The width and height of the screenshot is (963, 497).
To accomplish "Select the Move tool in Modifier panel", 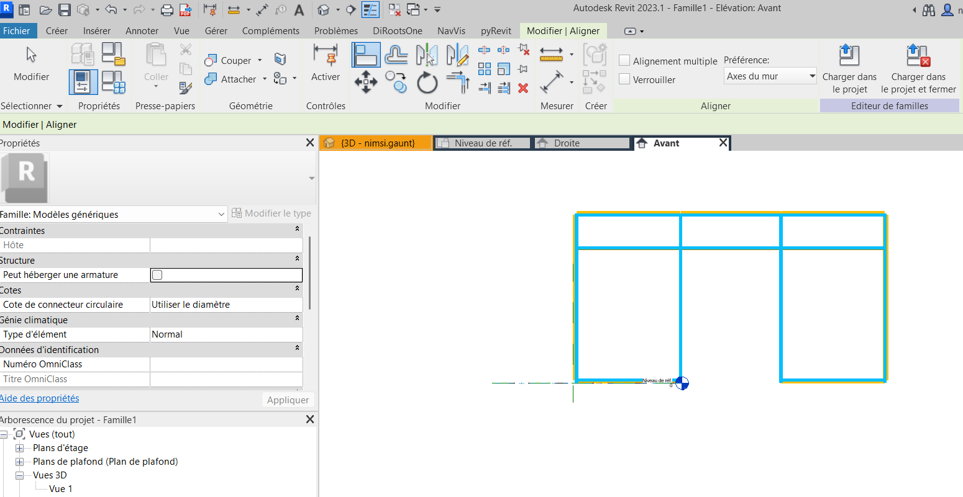I will click(x=365, y=82).
